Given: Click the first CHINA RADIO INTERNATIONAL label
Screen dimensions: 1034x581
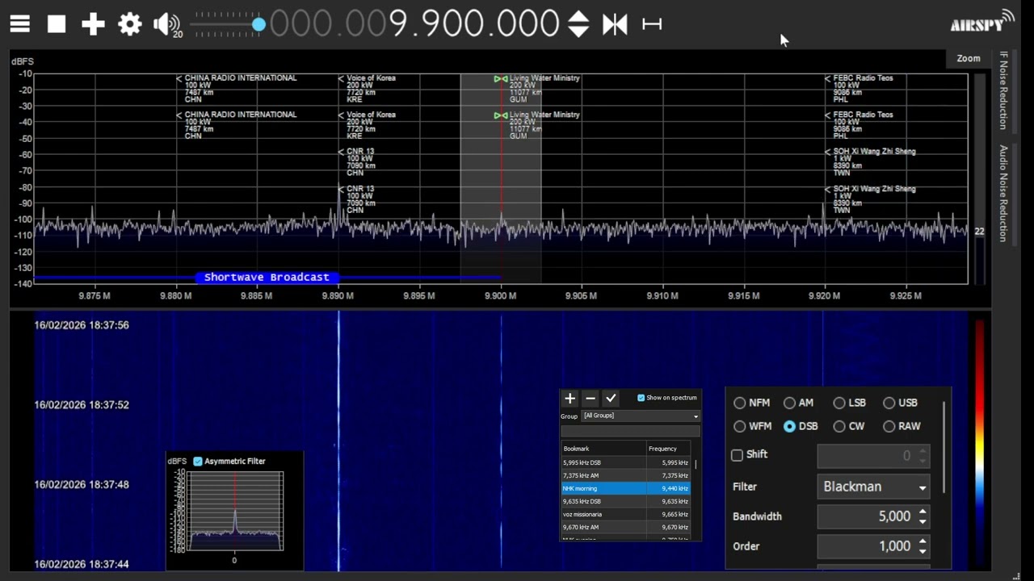Looking at the screenshot, I should click(241, 78).
